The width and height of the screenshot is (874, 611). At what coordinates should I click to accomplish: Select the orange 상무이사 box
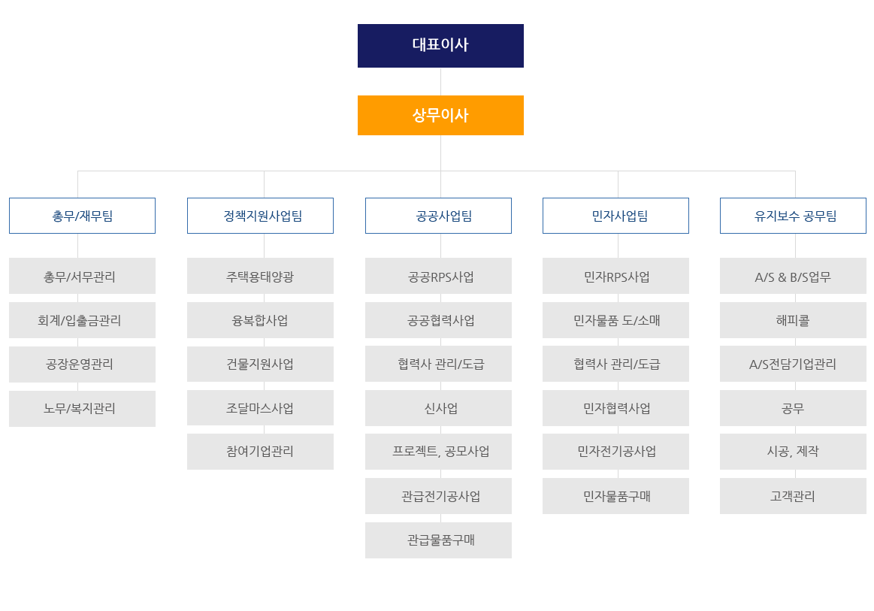(440, 116)
